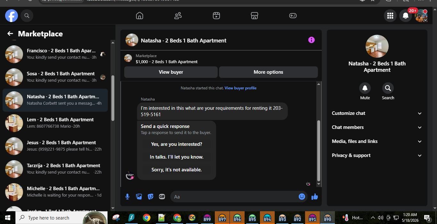Image resolution: width=437 pixels, height=224 pixels.
Task: Open the GIF picker
Action: (162, 197)
